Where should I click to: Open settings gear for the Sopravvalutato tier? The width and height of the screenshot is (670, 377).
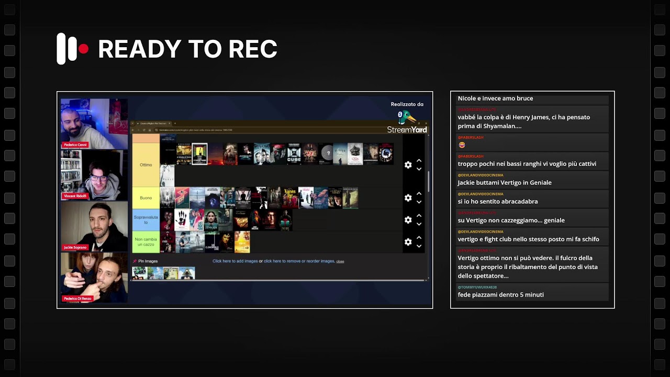coord(408,220)
